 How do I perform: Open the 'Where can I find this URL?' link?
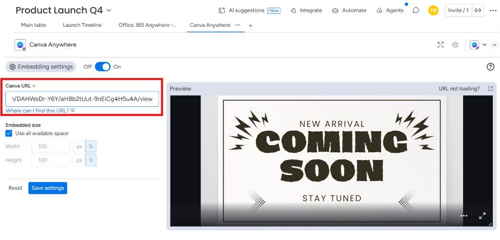(40, 111)
